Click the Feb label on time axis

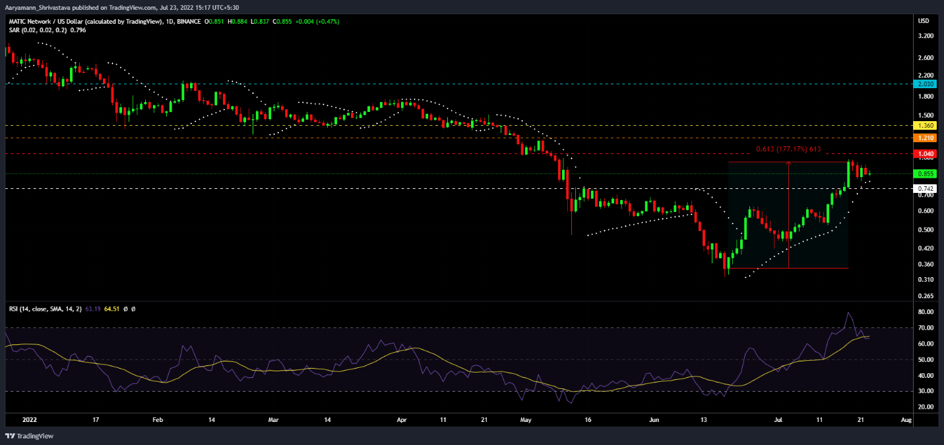click(157, 419)
